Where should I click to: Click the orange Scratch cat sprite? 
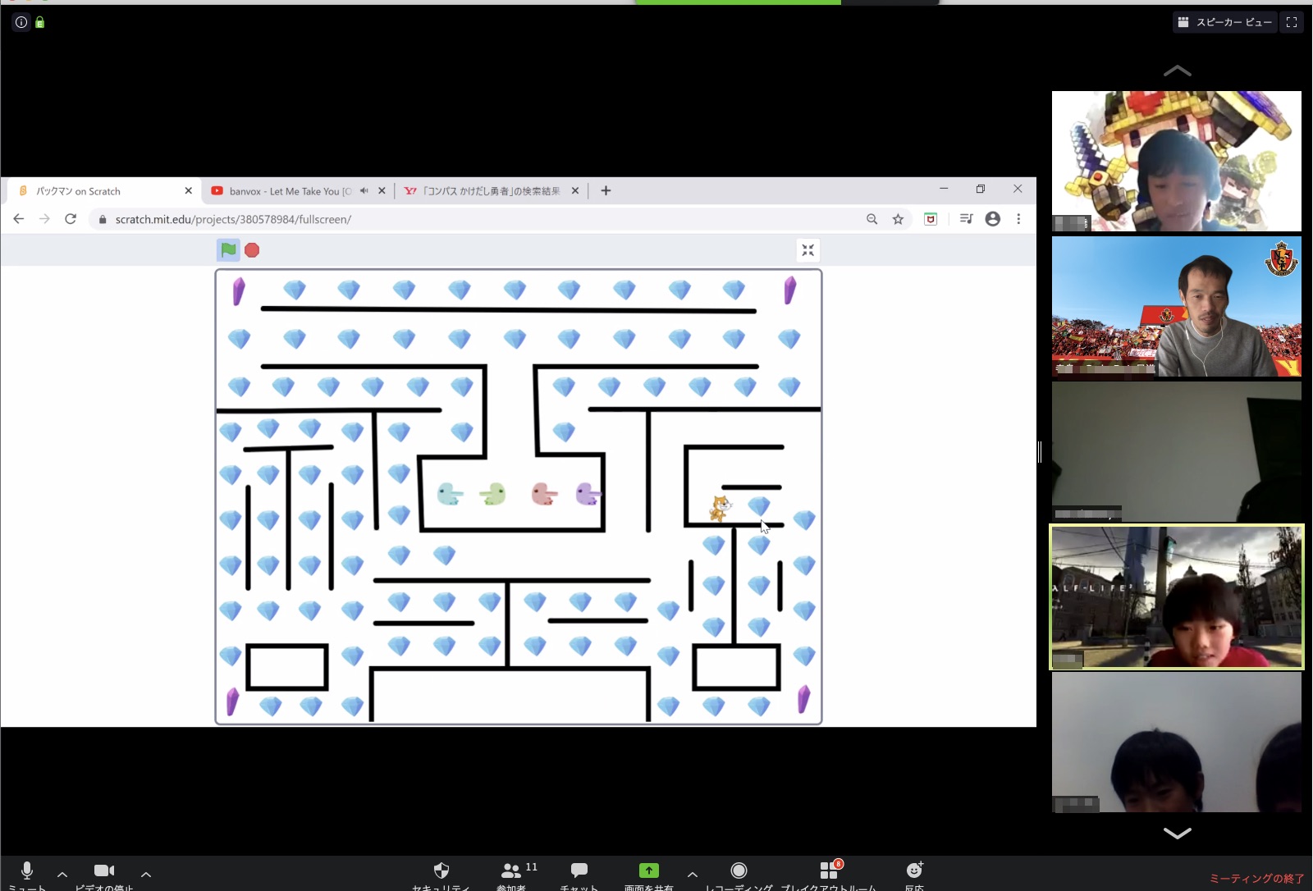[720, 509]
